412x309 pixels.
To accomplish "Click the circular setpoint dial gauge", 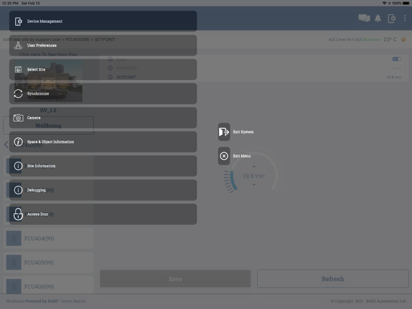I will pyautogui.click(x=254, y=175).
